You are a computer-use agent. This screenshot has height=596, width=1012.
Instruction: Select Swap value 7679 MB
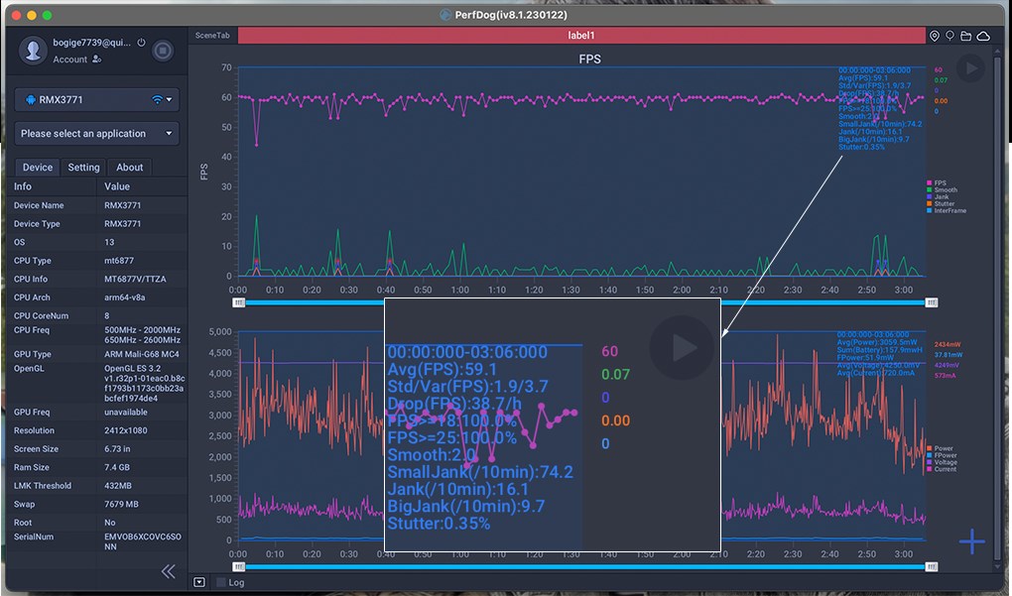click(x=121, y=505)
